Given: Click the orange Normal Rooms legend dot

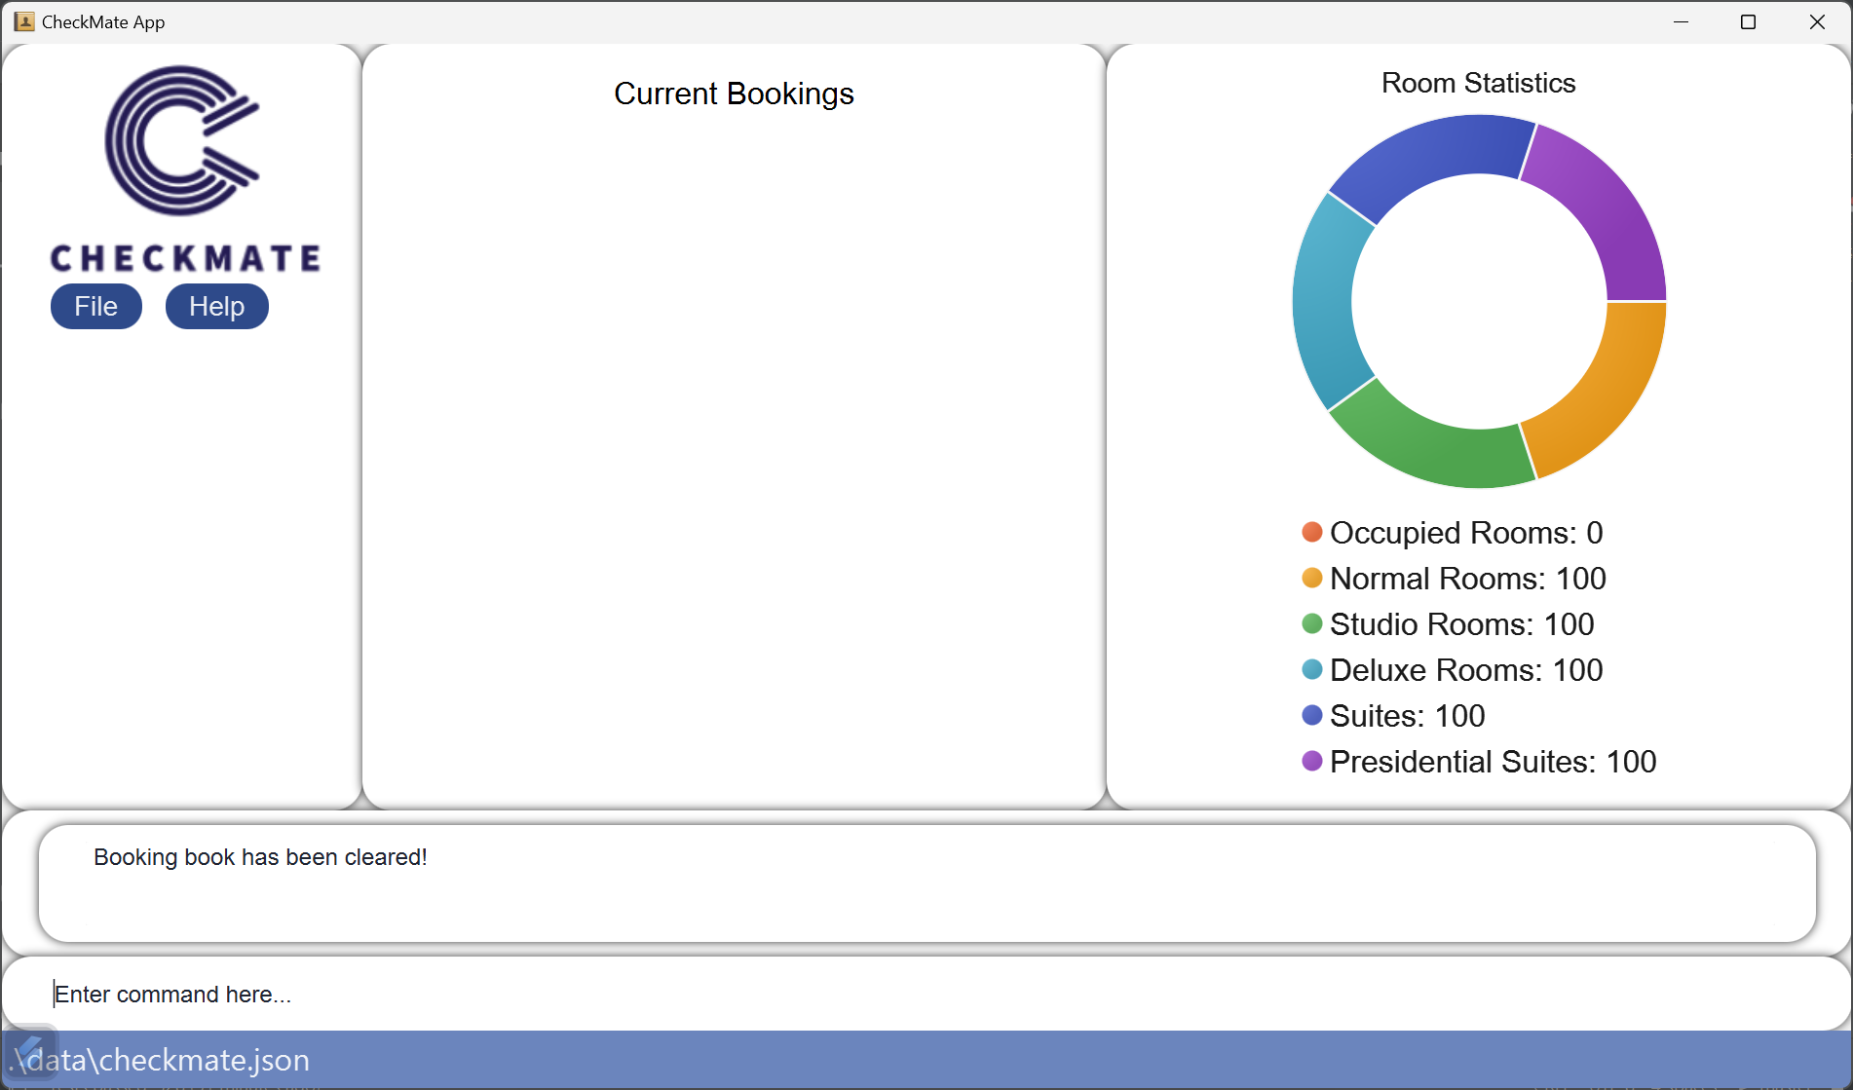Looking at the screenshot, I should [x=1312, y=578].
